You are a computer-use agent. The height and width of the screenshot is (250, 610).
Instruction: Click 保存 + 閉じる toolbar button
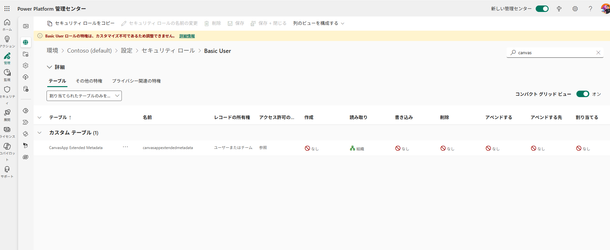268,23
